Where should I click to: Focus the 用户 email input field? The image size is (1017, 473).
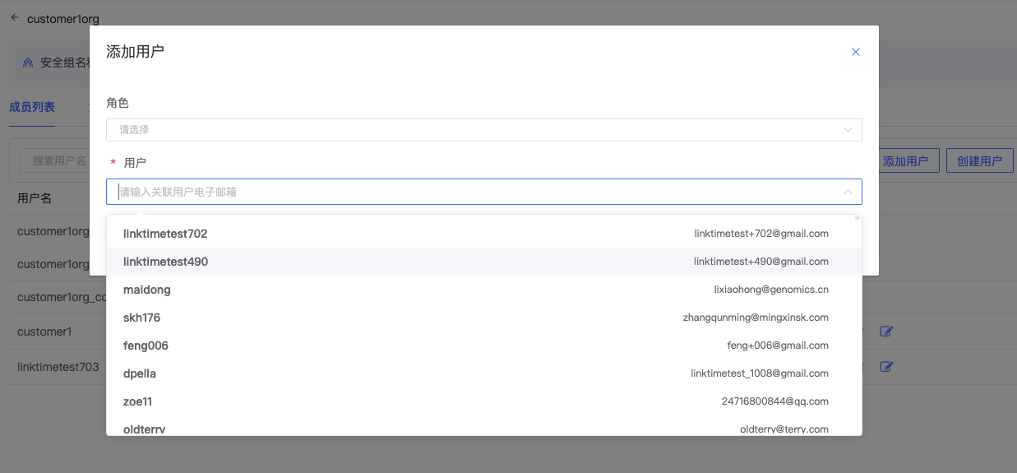pyautogui.click(x=483, y=192)
